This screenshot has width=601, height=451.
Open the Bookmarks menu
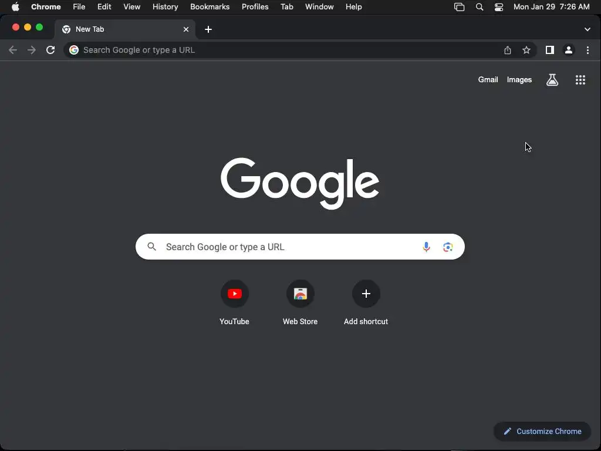pos(210,7)
